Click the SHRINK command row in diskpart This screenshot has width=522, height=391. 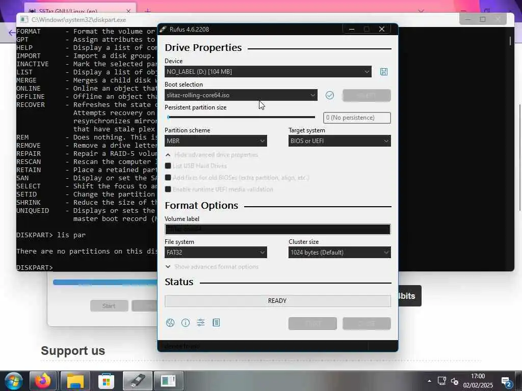coord(87,203)
